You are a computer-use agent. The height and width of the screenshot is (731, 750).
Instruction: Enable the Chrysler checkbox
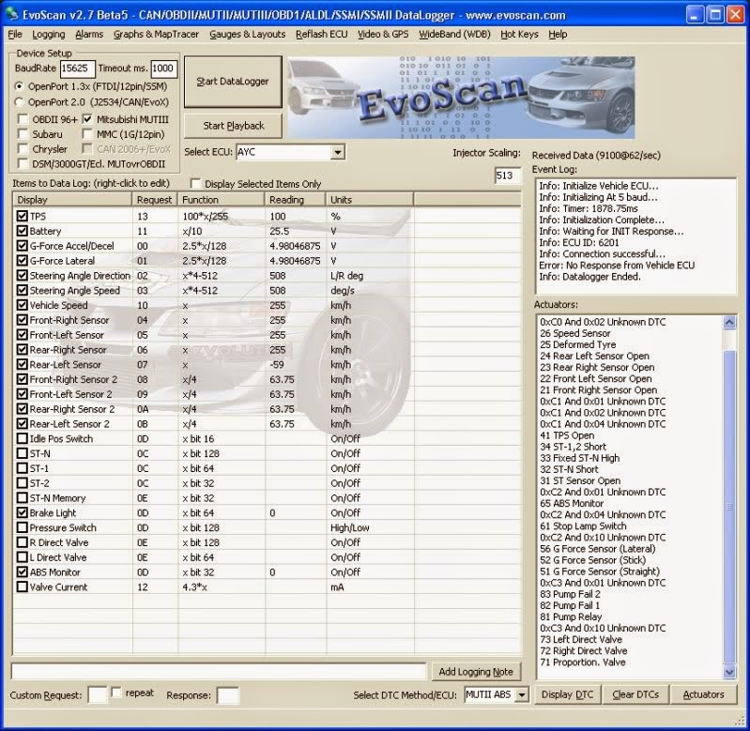(23, 148)
